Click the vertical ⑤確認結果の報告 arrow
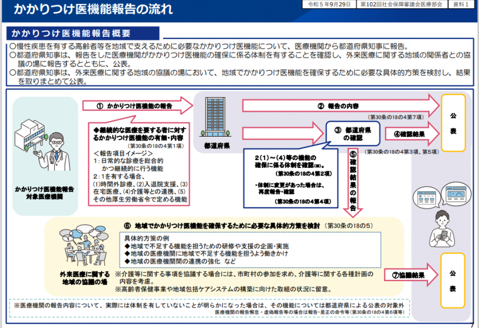 coord(353,181)
